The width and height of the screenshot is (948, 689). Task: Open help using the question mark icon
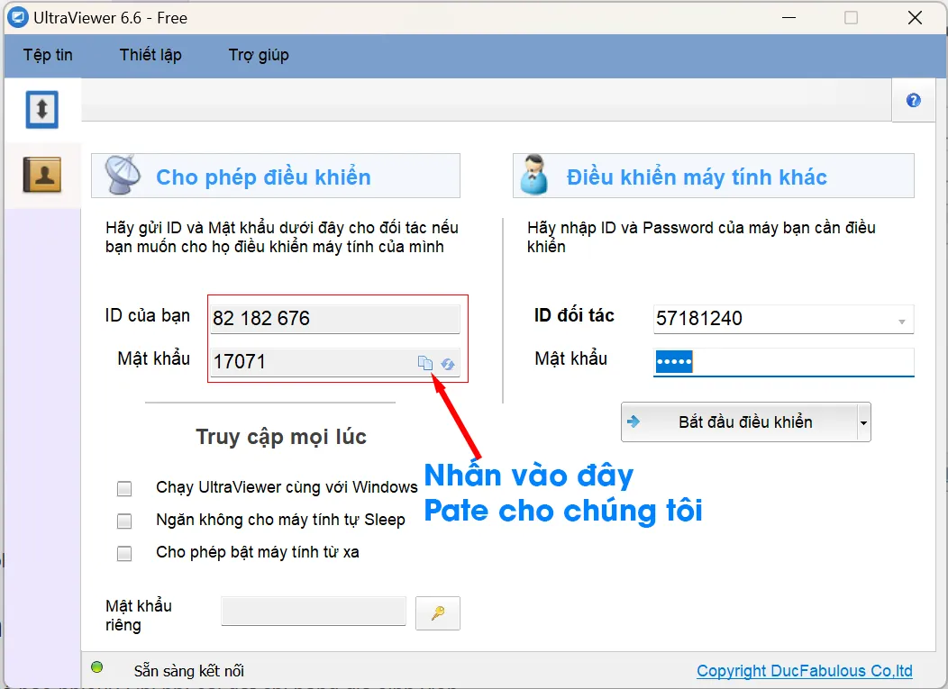point(913,99)
